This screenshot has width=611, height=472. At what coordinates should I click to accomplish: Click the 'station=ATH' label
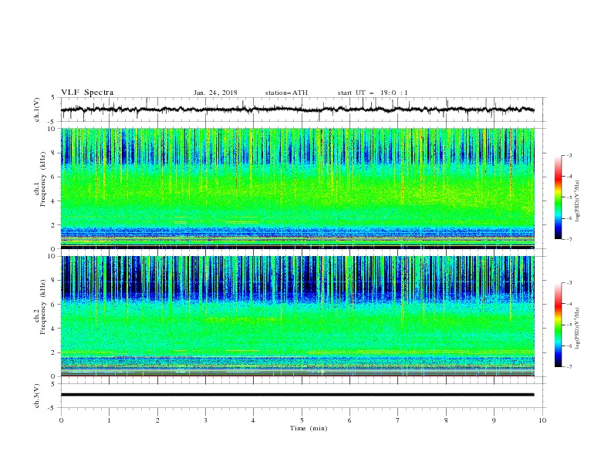[286, 93]
